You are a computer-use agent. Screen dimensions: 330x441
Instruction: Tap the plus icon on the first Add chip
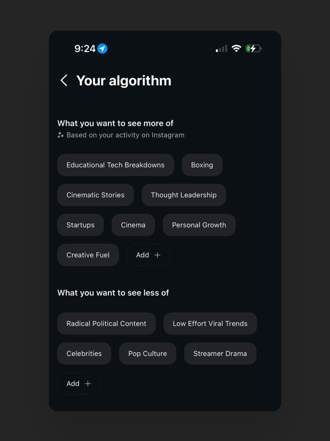pos(158,255)
